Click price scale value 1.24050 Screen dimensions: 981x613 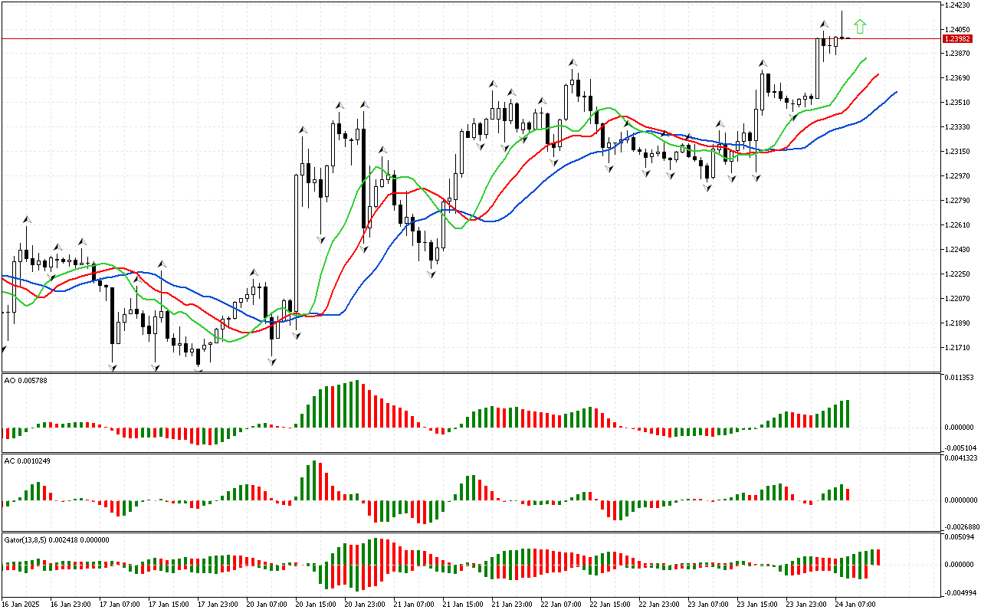pyautogui.click(x=956, y=29)
